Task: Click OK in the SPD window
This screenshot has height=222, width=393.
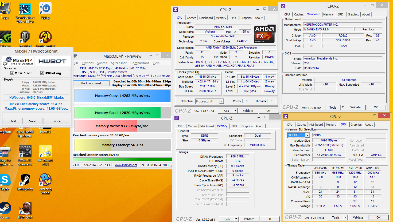Action: 379,217
